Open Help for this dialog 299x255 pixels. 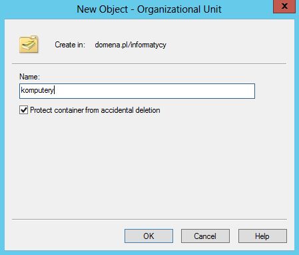pos(262,236)
